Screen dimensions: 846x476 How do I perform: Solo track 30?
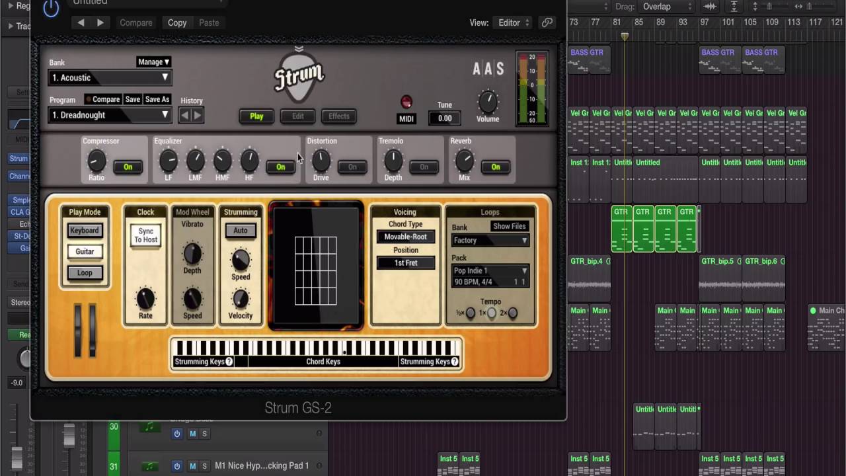204,434
